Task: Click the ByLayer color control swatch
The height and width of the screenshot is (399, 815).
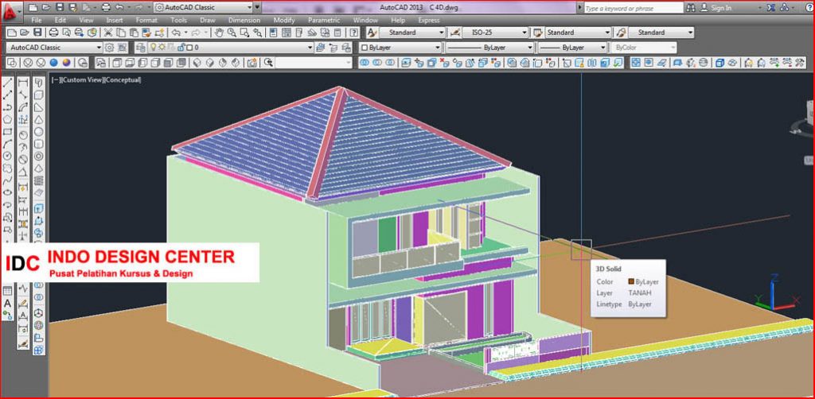Action: tap(365, 47)
